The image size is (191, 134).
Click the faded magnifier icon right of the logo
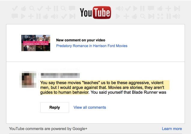coord(143,16)
